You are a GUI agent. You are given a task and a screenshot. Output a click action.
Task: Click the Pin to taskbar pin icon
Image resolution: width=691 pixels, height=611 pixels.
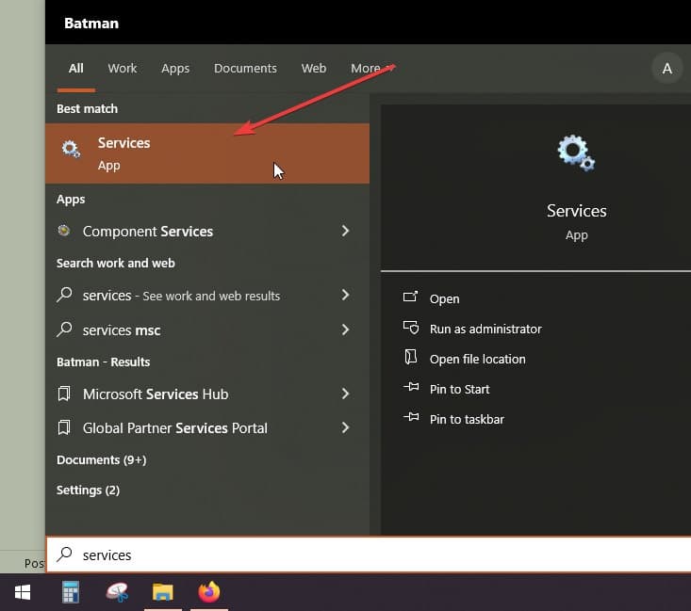click(x=411, y=416)
